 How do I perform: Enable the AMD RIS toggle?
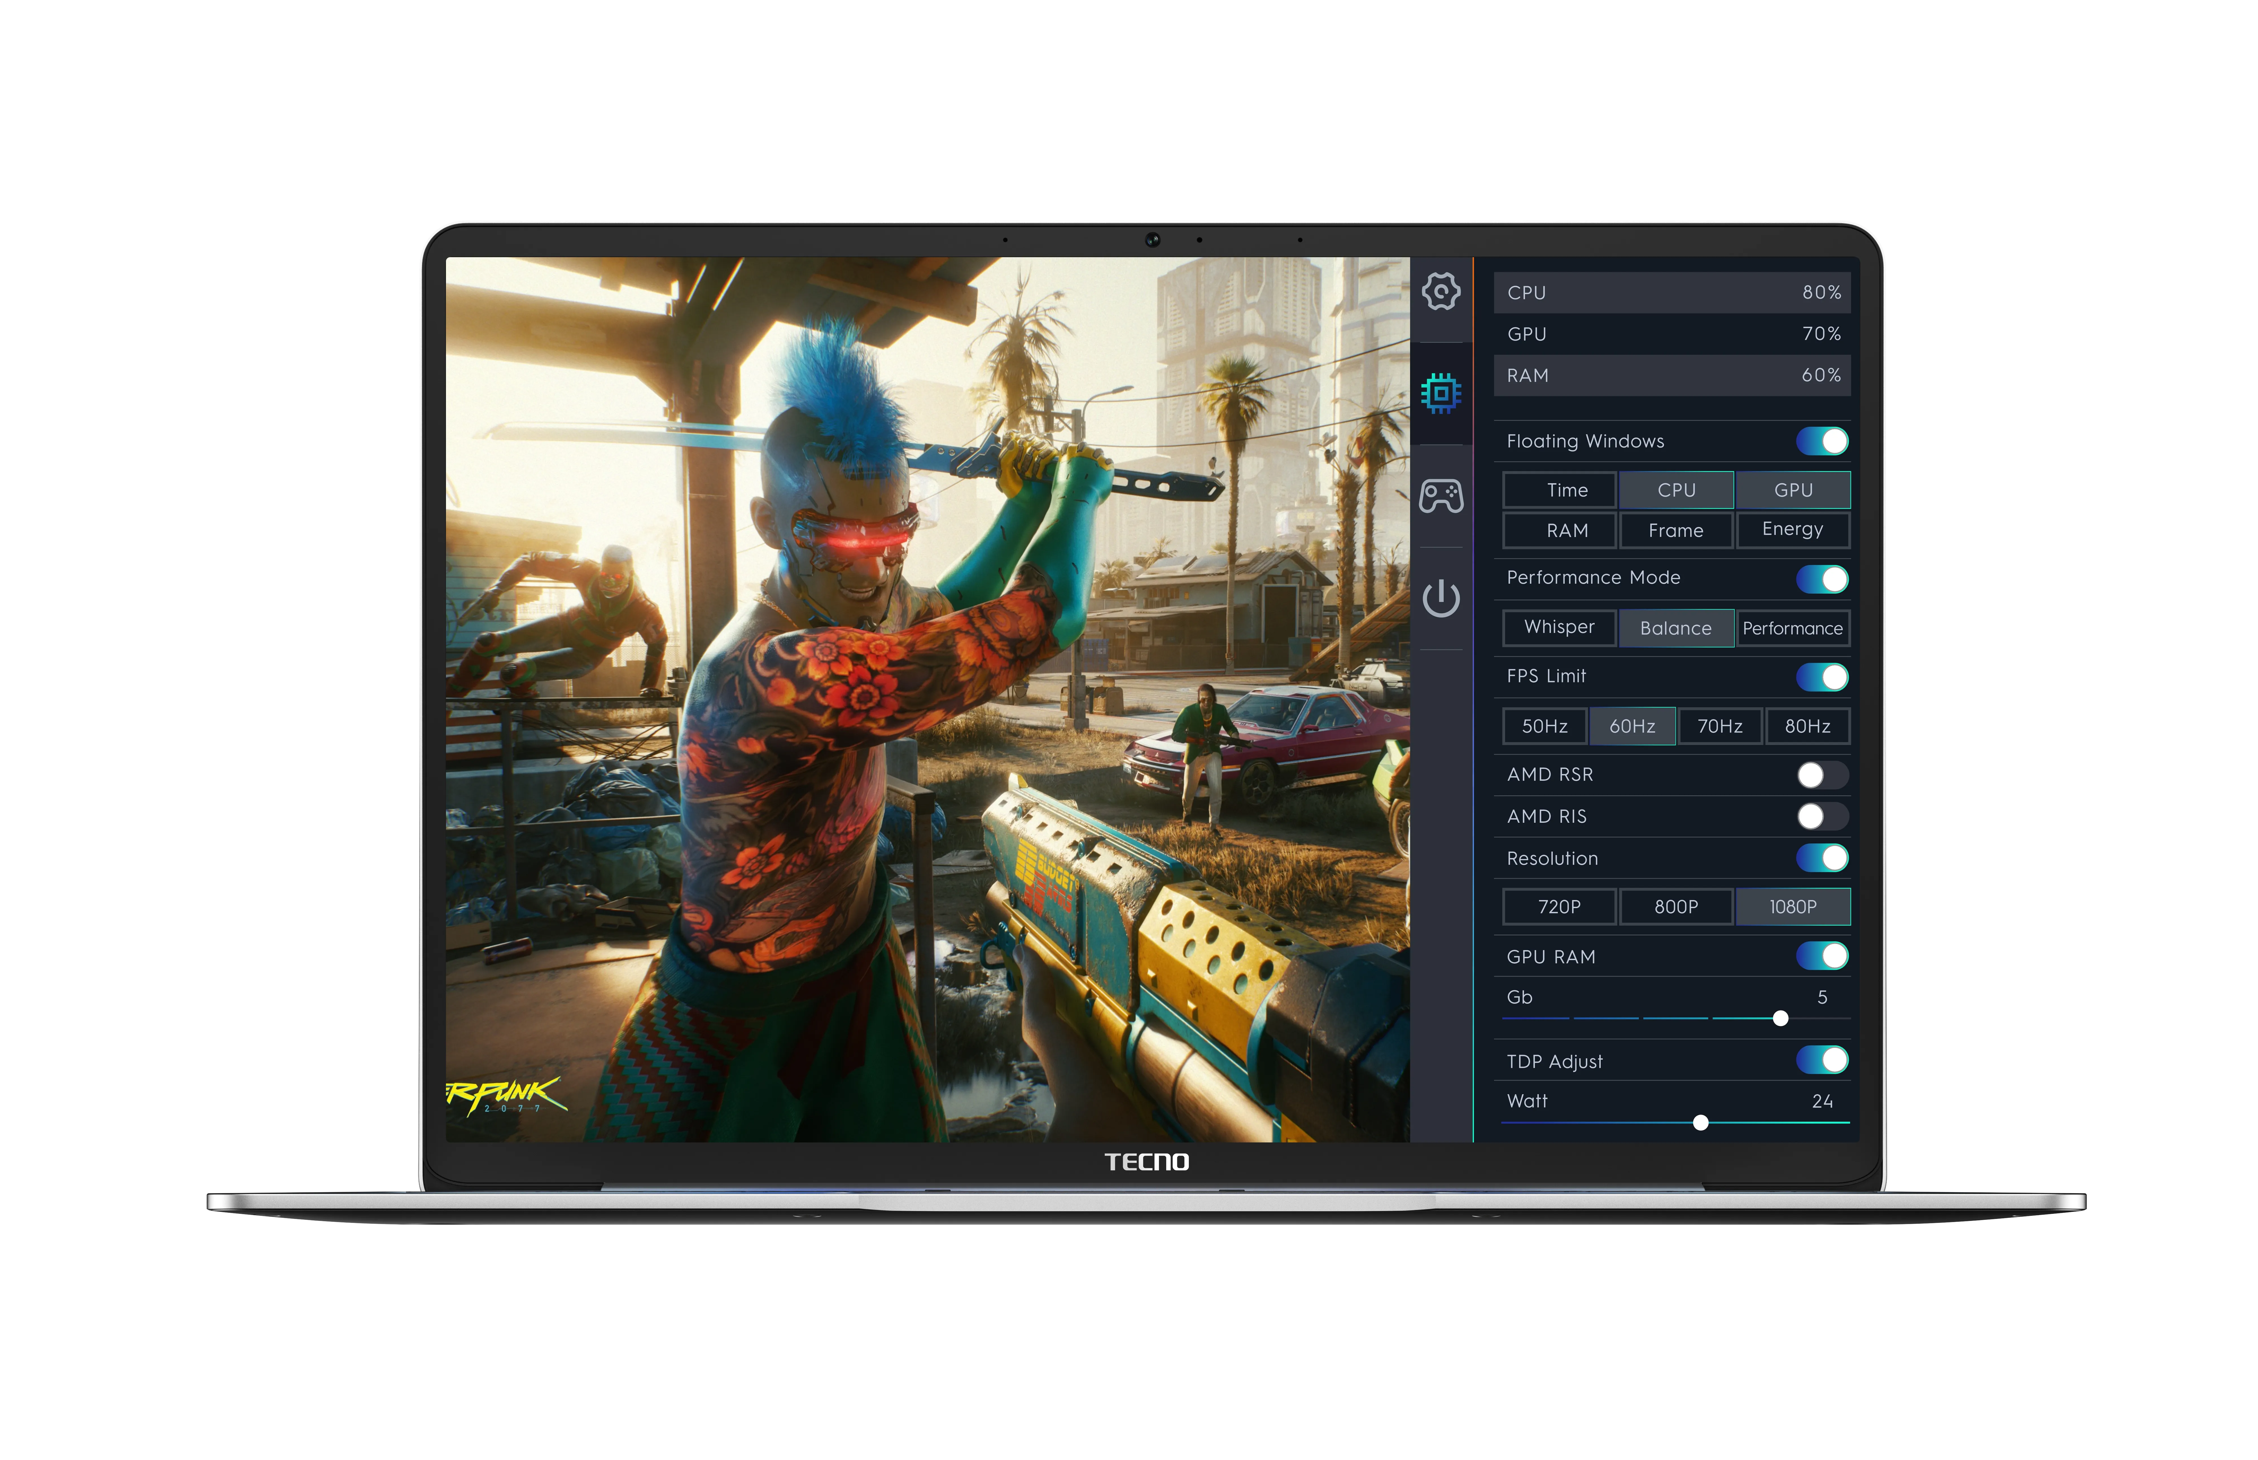(x=1822, y=816)
